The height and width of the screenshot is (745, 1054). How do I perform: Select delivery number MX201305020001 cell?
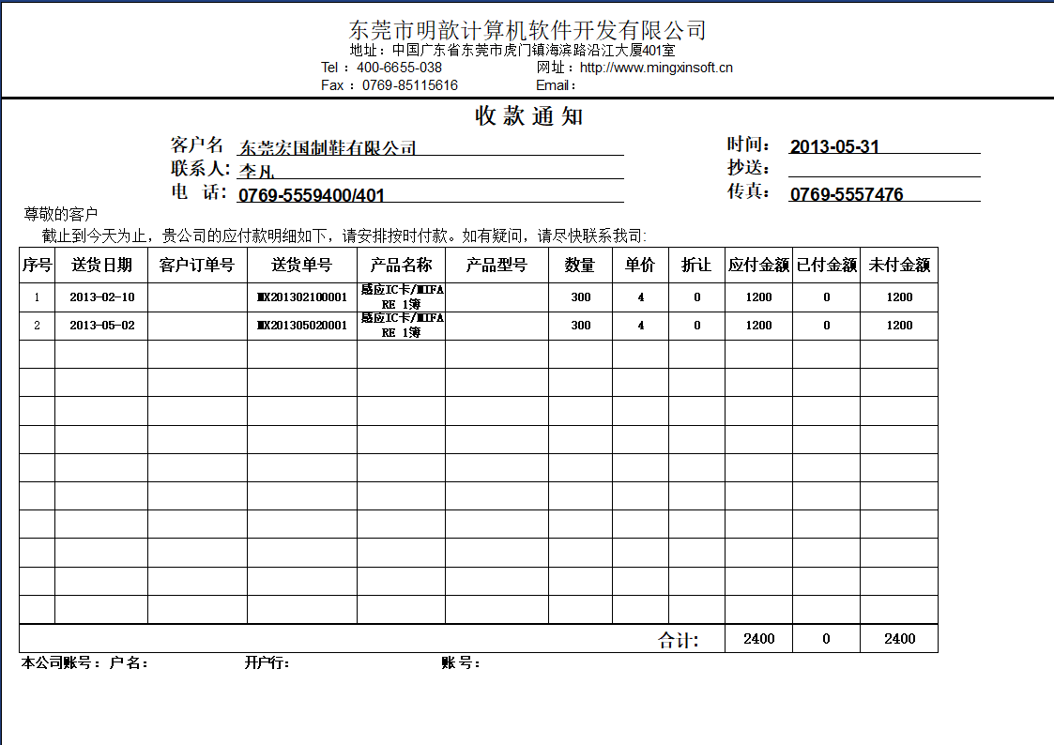pos(302,326)
